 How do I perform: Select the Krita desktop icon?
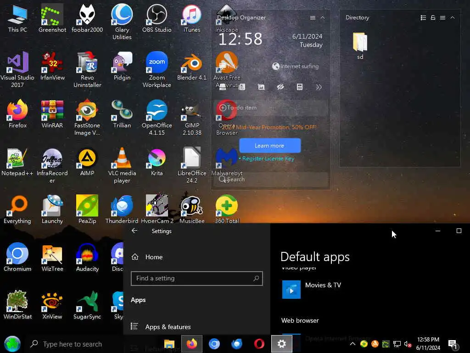click(157, 161)
